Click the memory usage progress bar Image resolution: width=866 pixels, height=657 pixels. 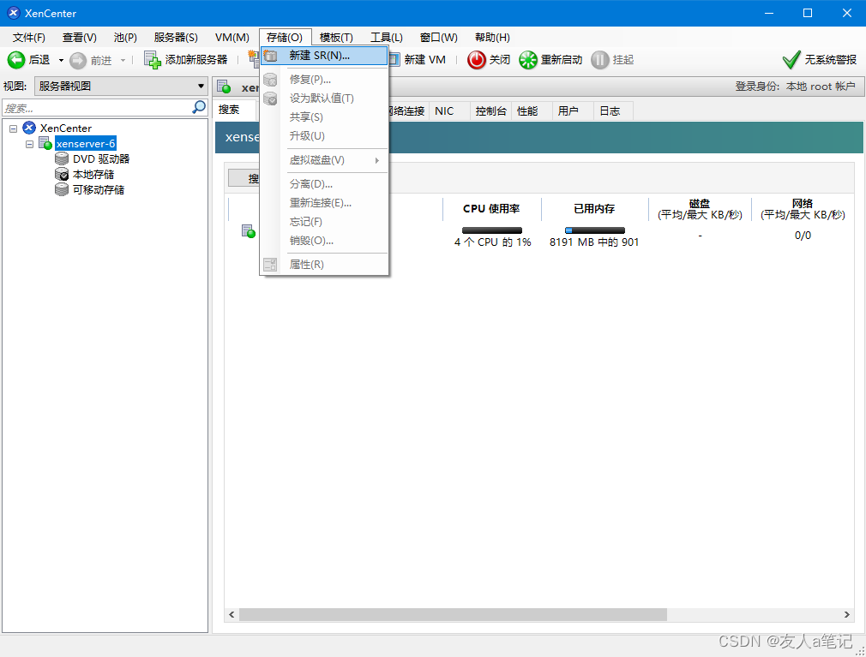[594, 230]
